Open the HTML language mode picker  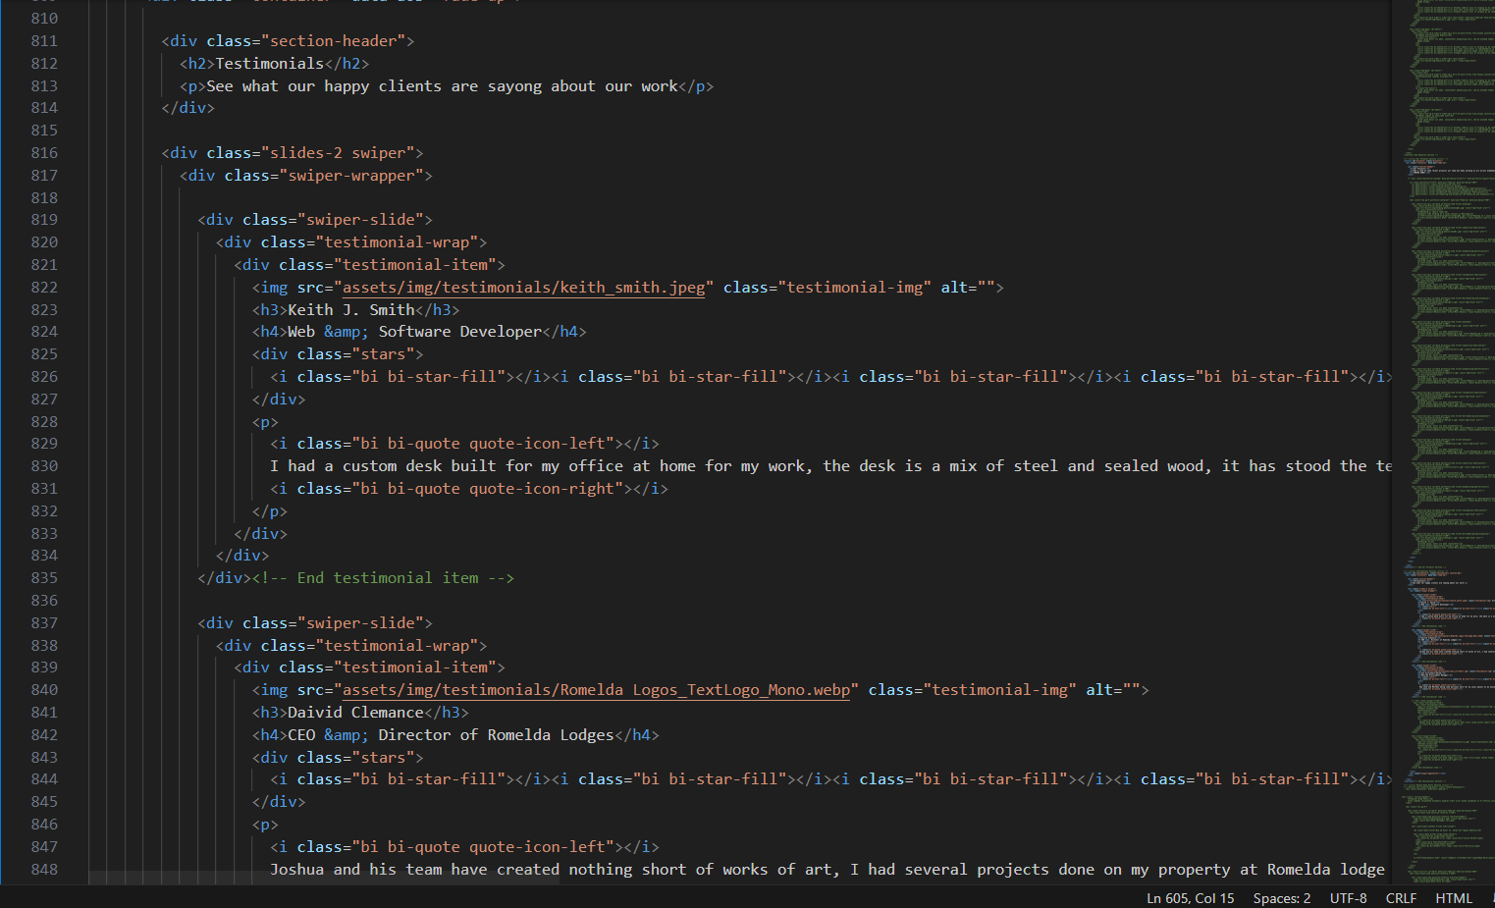coord(1454,898)
